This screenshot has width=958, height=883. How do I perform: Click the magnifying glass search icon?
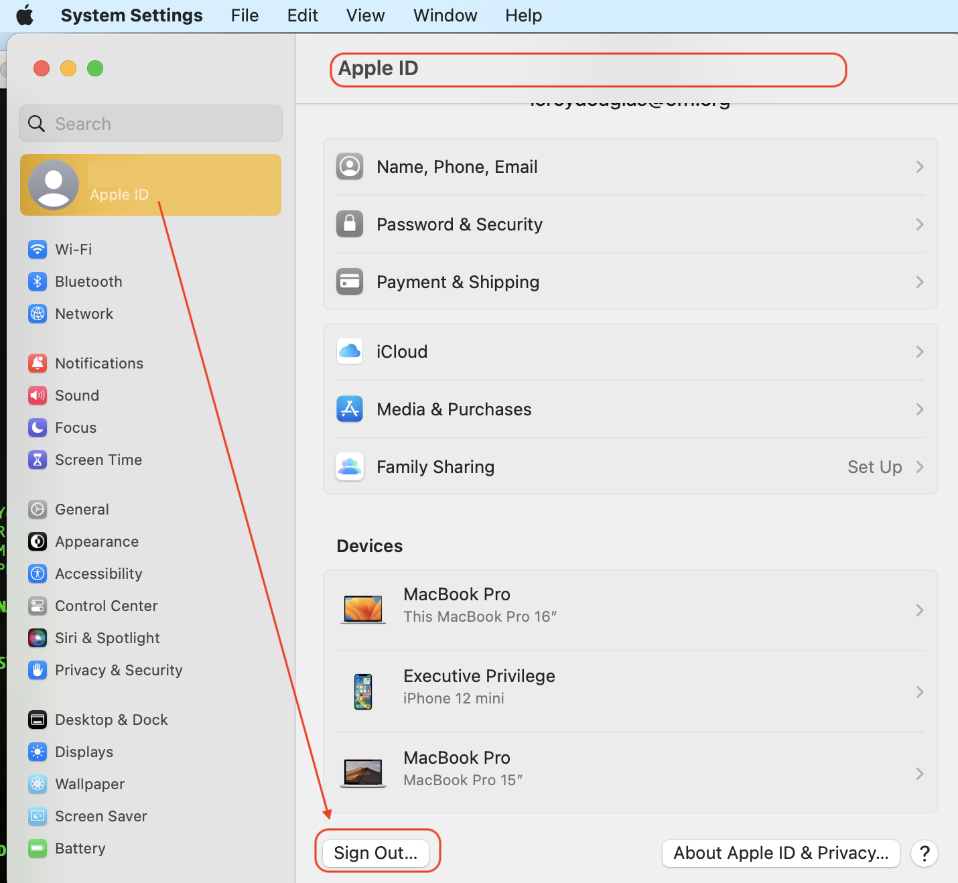click(x=36, y=124)
